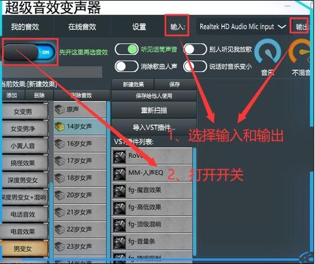Click the 新建效果 button

133,85
